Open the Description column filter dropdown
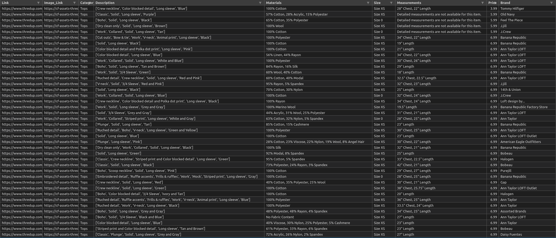 click(260, 3)
